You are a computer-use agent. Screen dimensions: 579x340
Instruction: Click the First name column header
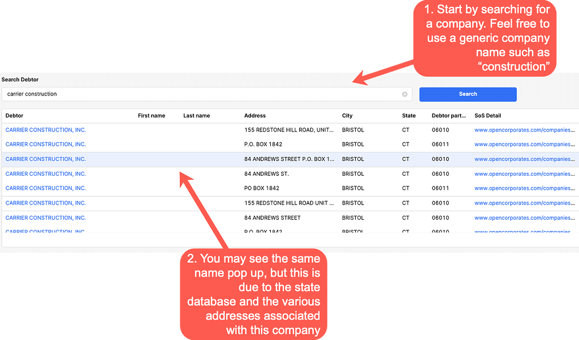pyautogui.click(x=152, y=116)
